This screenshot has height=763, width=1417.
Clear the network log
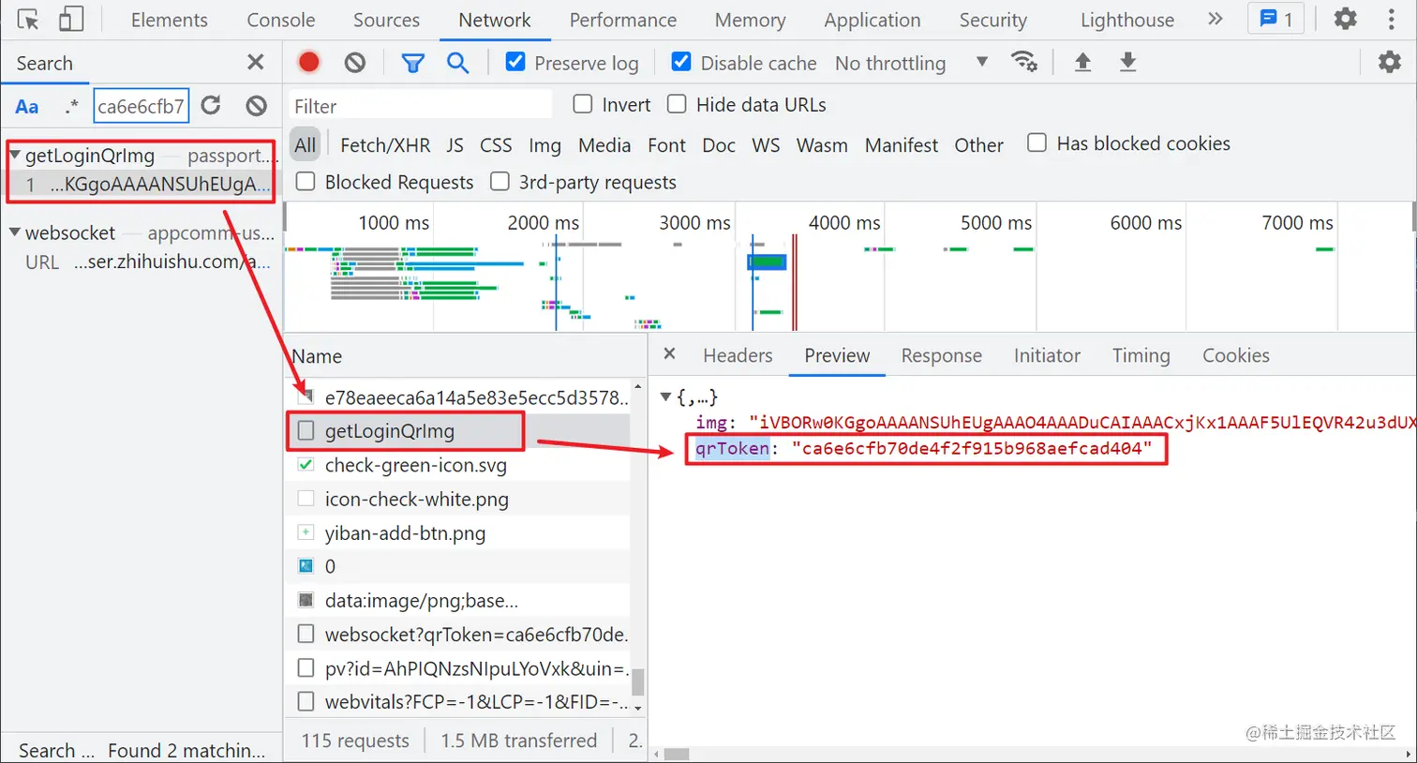(354, 63)
